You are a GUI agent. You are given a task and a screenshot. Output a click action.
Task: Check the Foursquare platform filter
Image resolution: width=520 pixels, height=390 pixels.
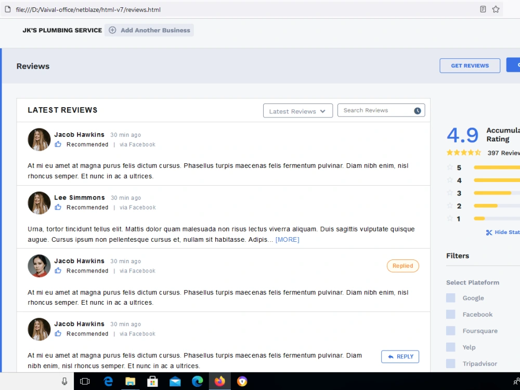(x=450, y=331)
